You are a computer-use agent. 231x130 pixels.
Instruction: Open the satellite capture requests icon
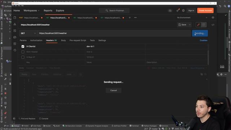coord(178,10)
